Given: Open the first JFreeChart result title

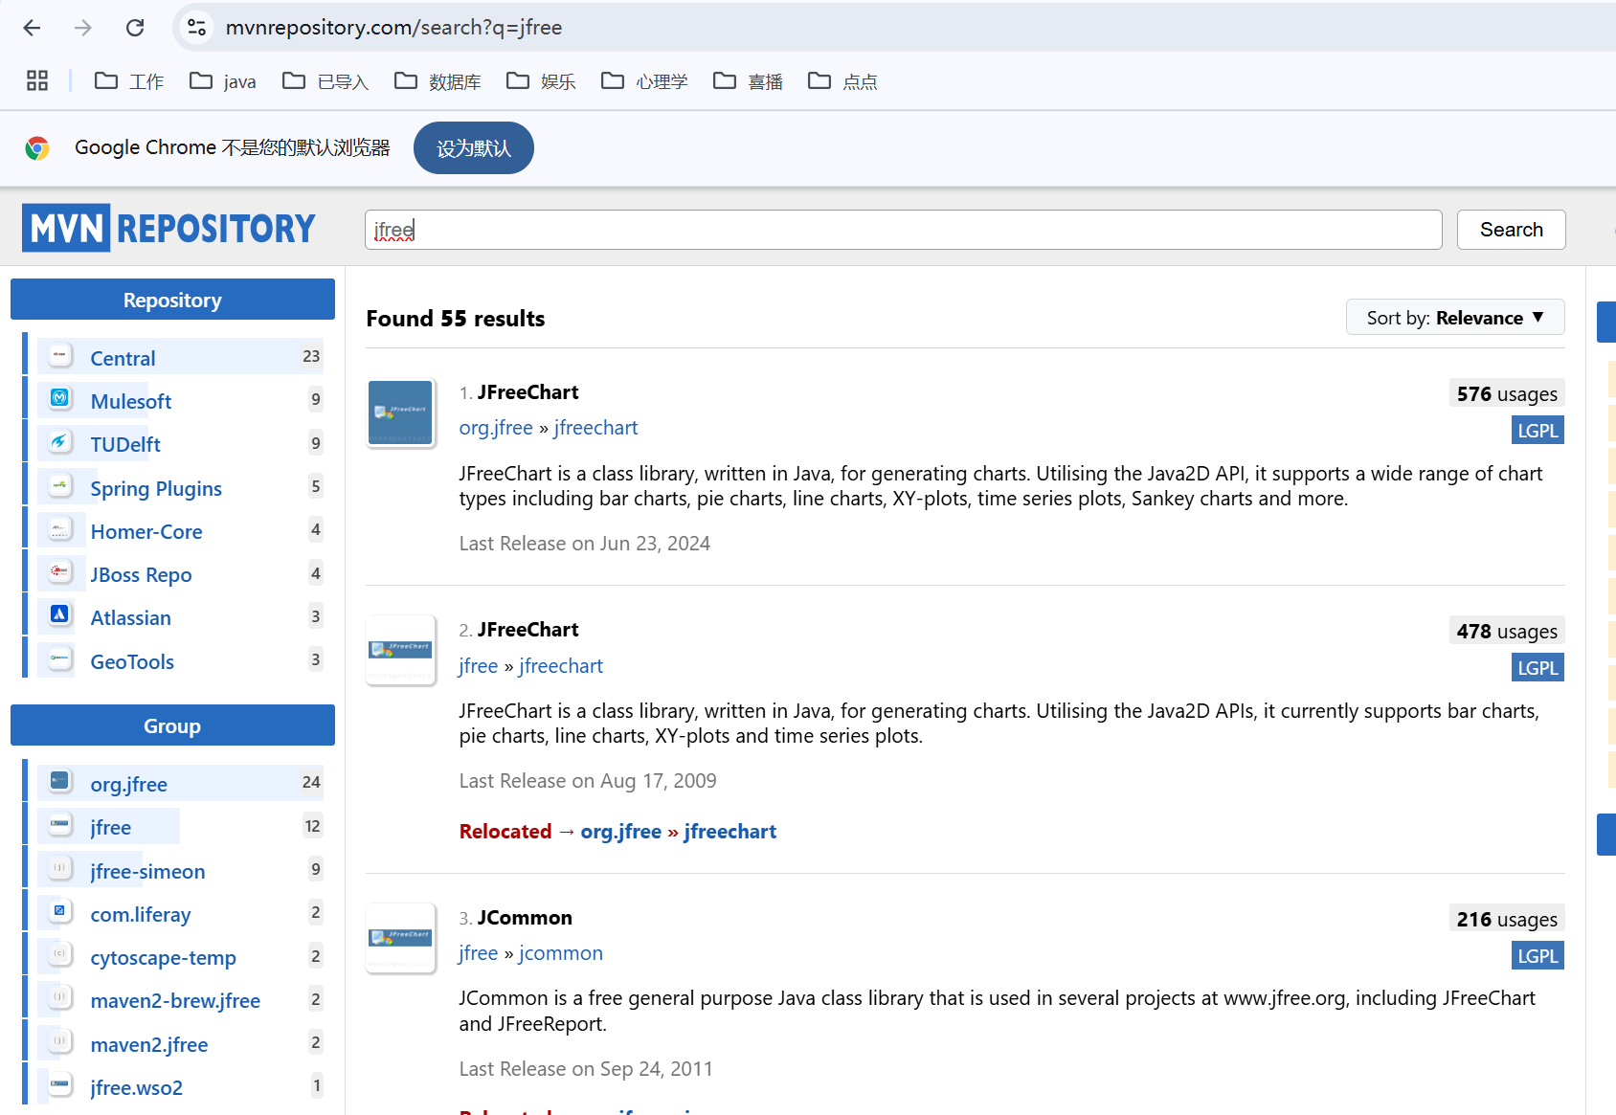Looking at the screenshot, I should tap(528, 392).
